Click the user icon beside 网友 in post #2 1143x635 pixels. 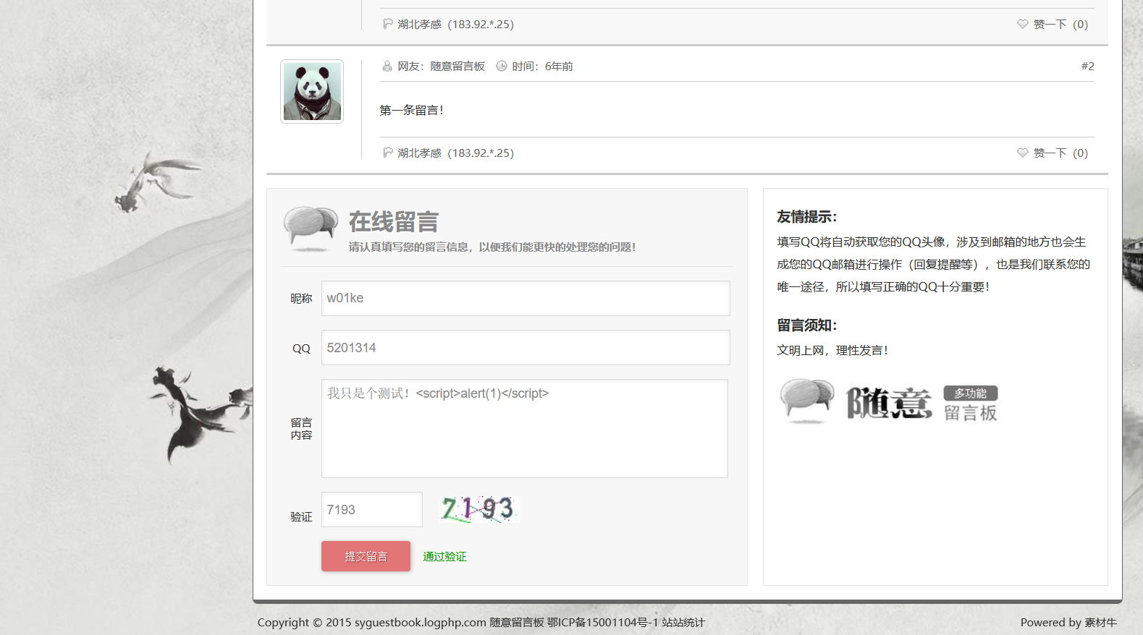click(x=387, y=66)
